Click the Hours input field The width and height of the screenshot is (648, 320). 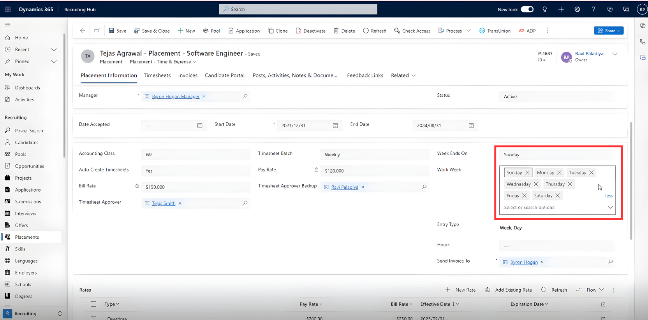tap(557, 246)
